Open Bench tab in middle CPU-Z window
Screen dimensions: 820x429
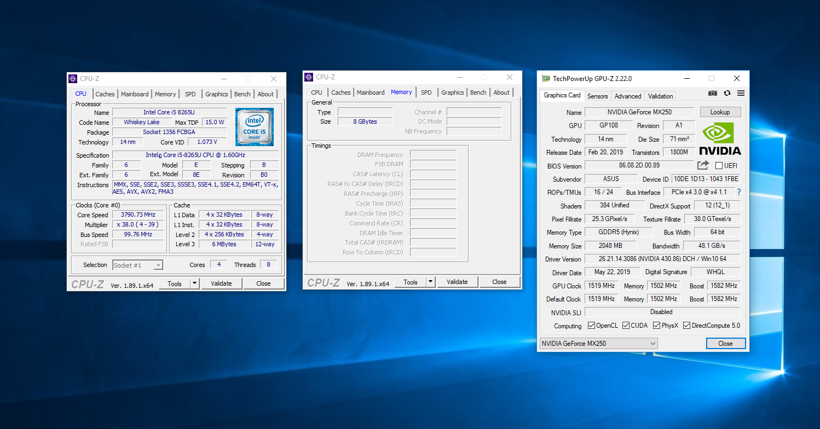tap(478, 92)
